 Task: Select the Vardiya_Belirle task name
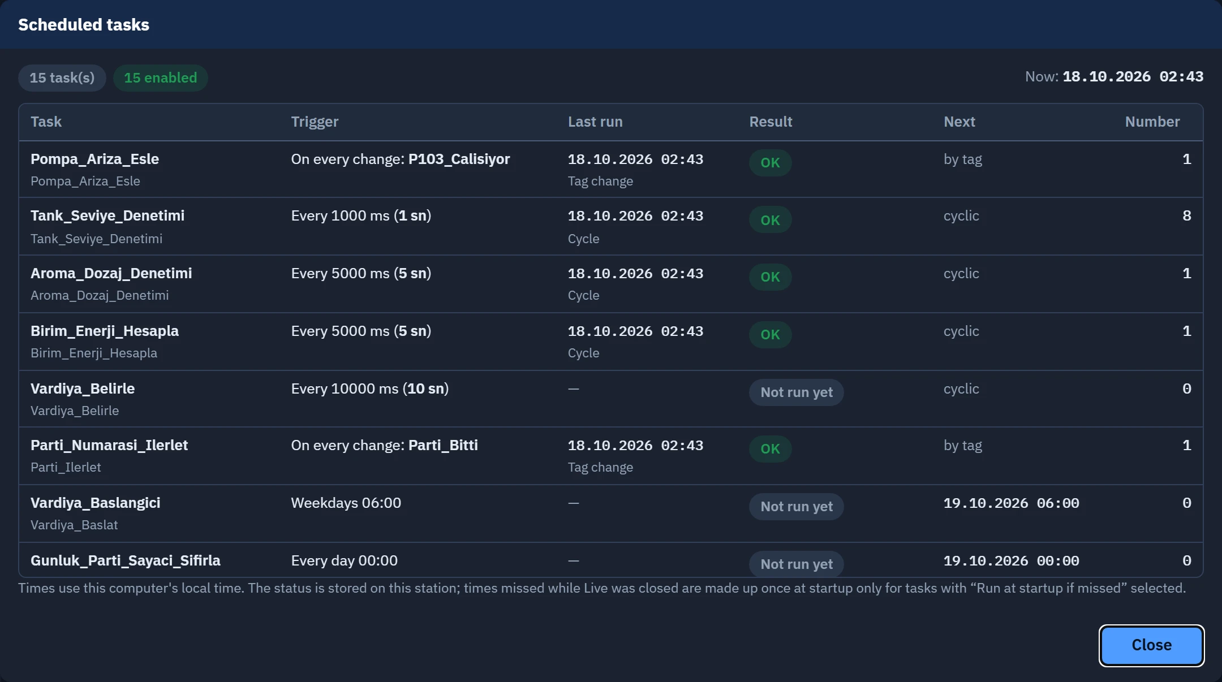tap(83, 389)
